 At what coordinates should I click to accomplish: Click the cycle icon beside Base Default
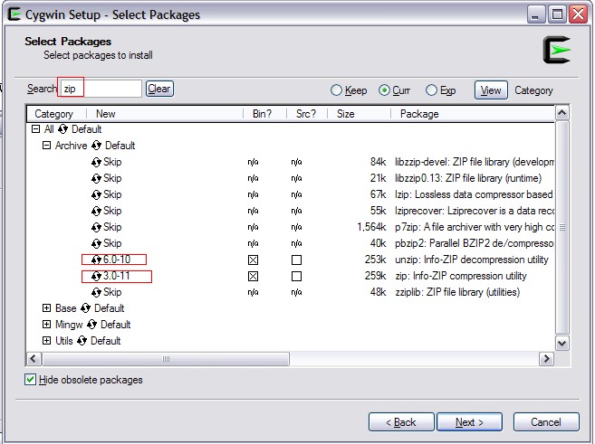(85, 308)
